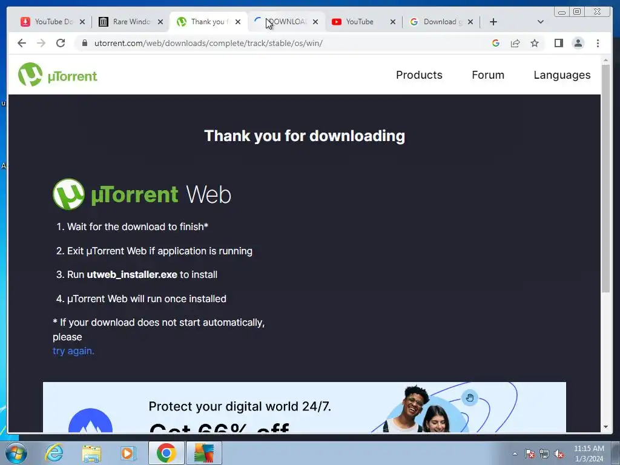620x465 pixels.
Task: Click the Action Center flag icon
Action: click(x=530, y=453)
